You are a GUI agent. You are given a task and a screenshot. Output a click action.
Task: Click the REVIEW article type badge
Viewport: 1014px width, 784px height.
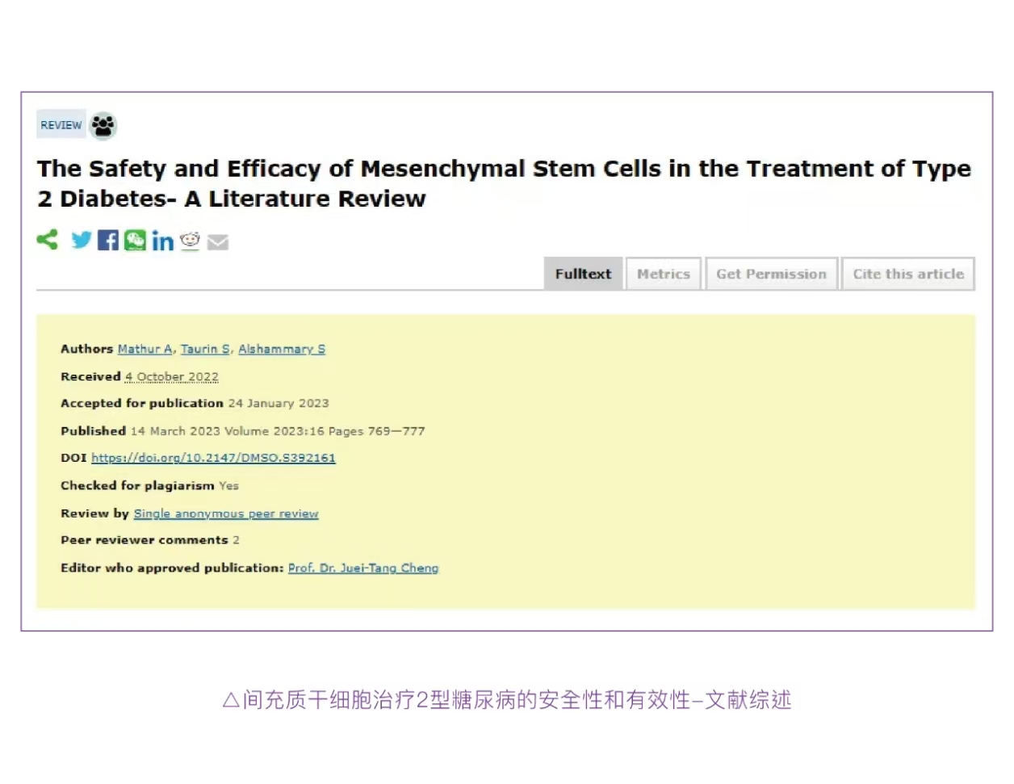(61, 125)
